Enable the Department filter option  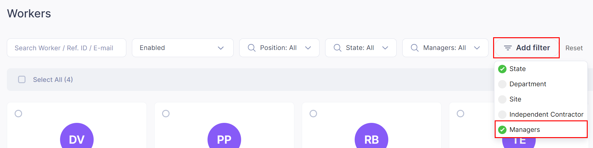[x=541, y=84]
